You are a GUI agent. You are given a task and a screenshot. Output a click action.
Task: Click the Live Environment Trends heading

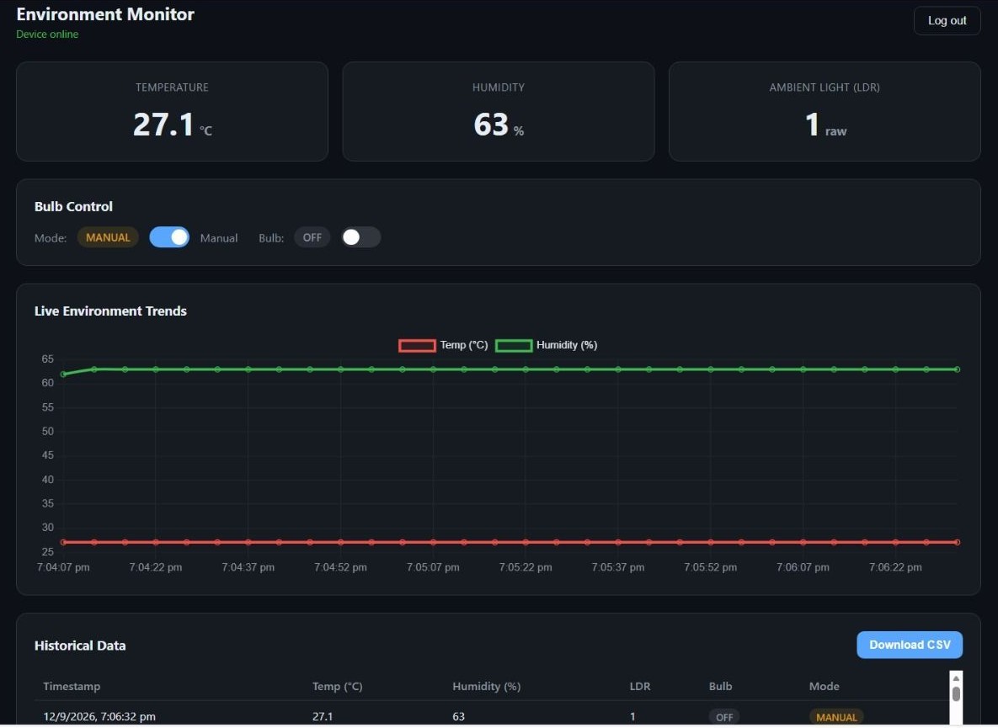pyautogui.click(x=110, y=311)
